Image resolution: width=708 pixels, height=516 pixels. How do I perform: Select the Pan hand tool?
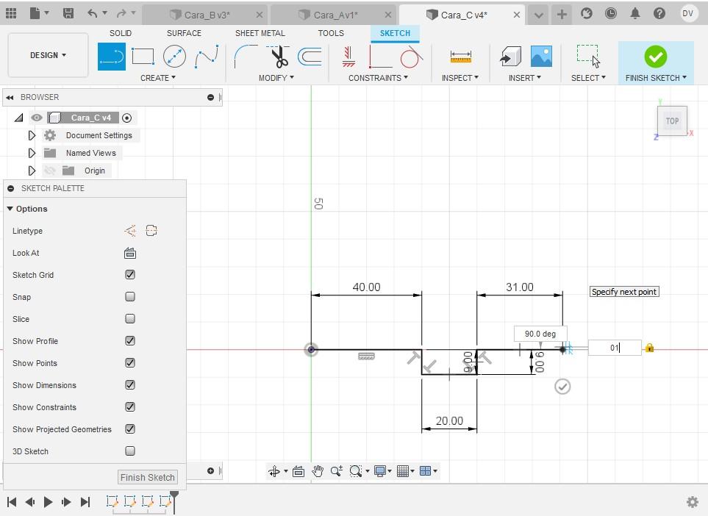tap(318, 471)
